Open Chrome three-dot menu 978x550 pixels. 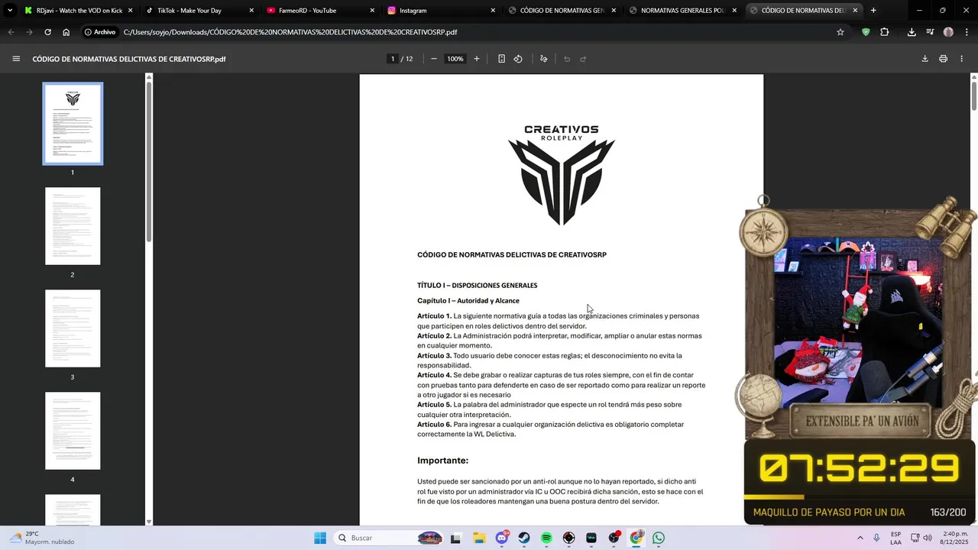(x=966, y=32)
